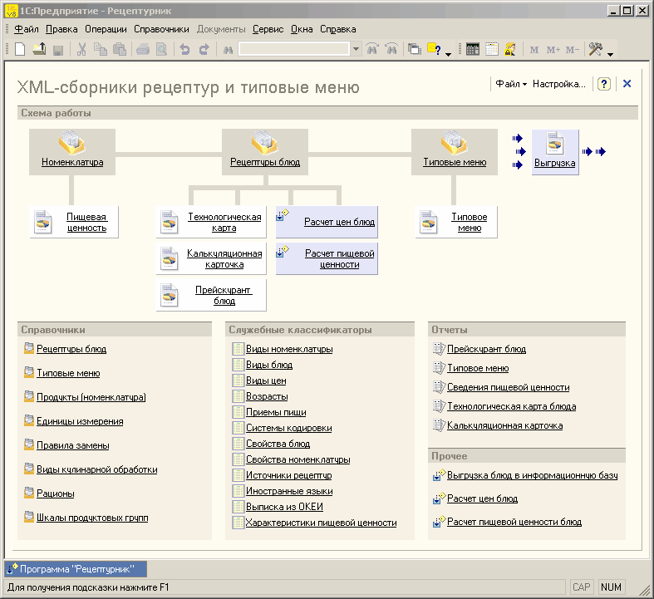Click Выгрузка блюд в информационную базу link

coord(532,475)
